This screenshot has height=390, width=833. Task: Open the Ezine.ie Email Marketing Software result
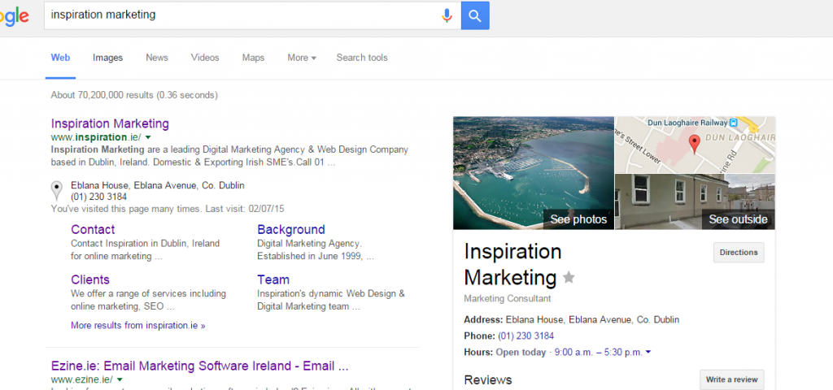200,366
